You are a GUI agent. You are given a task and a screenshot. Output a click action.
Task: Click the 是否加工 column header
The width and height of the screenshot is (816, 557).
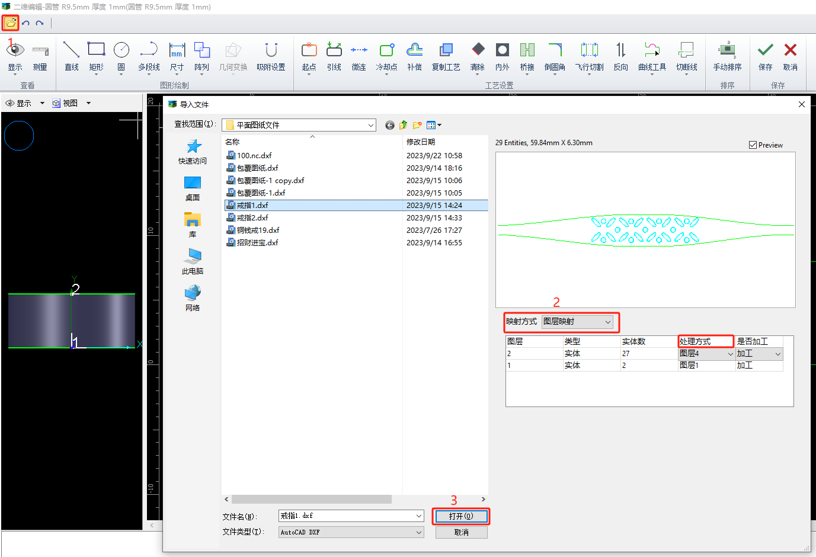tap(759, 341)
